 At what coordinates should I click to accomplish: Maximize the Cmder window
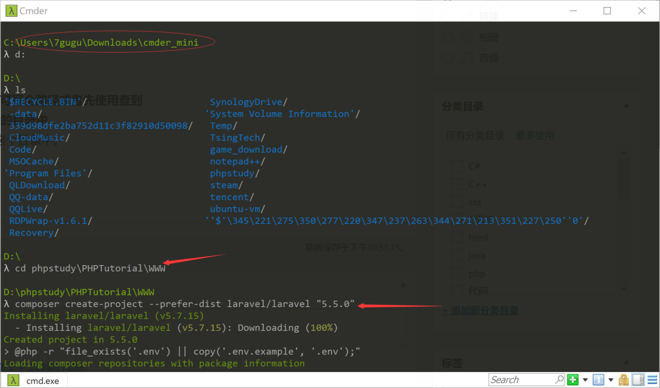607,11
